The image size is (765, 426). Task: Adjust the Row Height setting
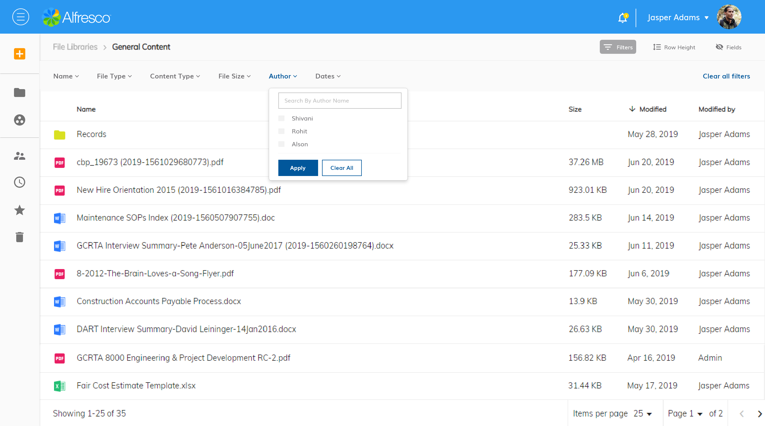[674, 47]
